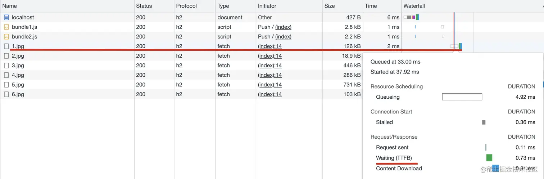The width and height of the screenshot is (544, 179).
Task: Sort by the Size column header
Action: tap(343, 6)
